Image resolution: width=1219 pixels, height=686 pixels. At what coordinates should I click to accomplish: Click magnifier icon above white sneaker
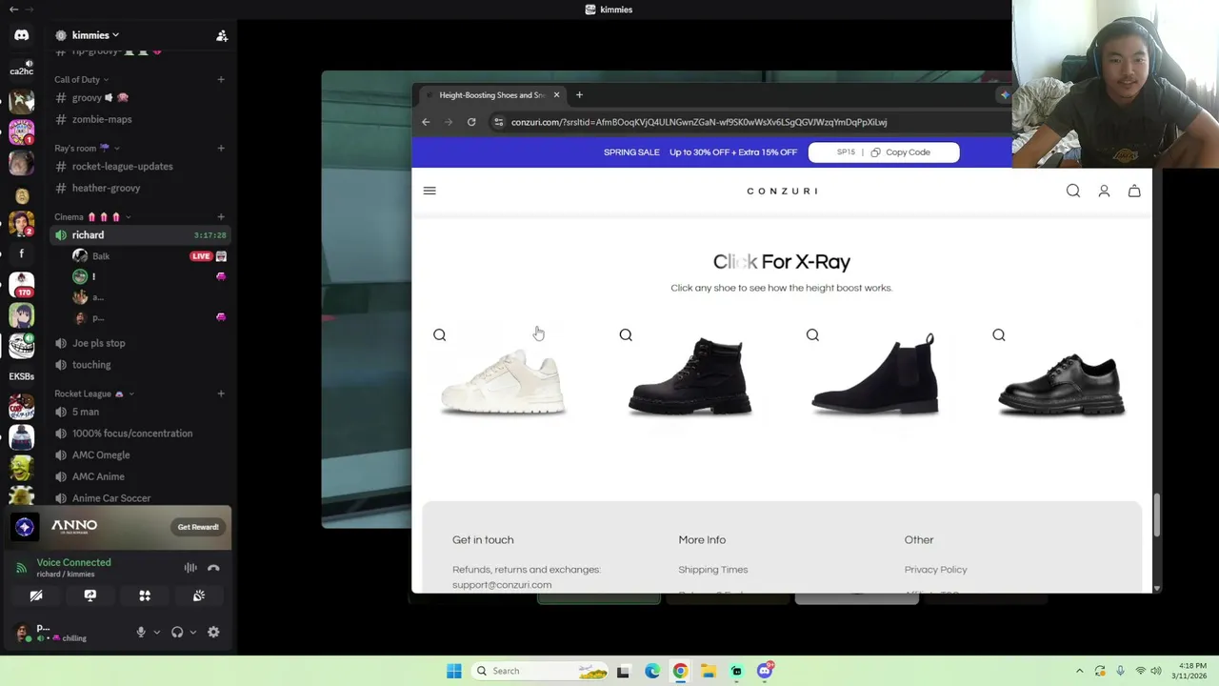point(439,334)
